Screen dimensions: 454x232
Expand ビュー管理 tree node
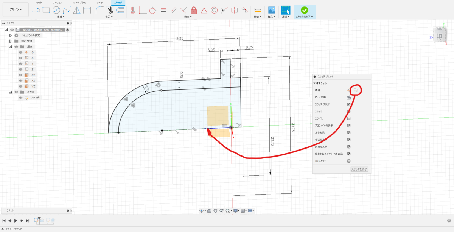[11, 41]
